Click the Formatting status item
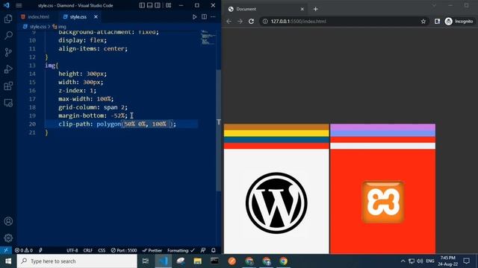This screenshot has height=268, width=478. (x=181, y=250)
